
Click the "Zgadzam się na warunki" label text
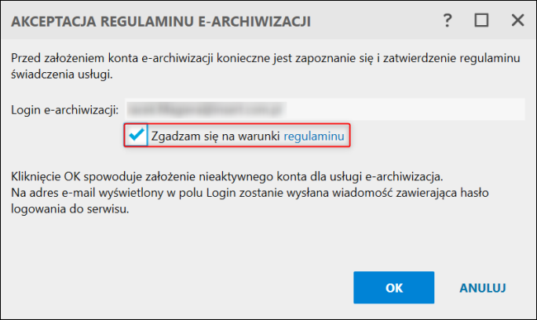click(x=216, y=136)
